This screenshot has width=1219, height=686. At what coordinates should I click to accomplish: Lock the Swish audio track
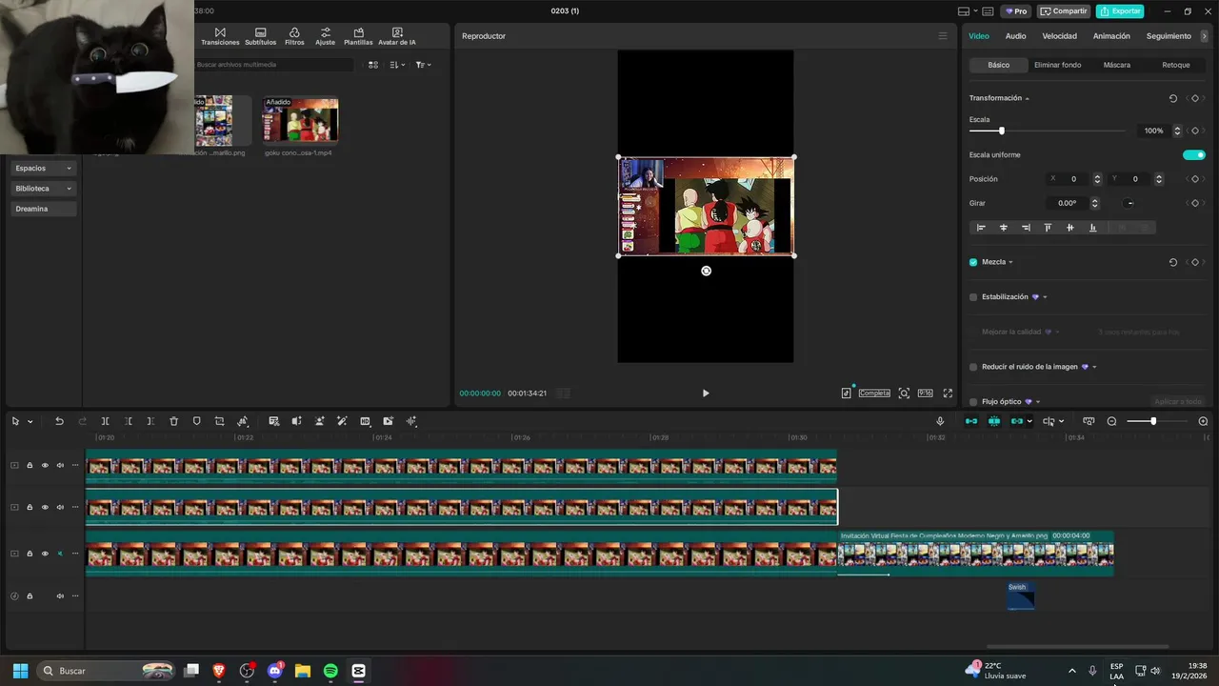click(x=30, y=596)
